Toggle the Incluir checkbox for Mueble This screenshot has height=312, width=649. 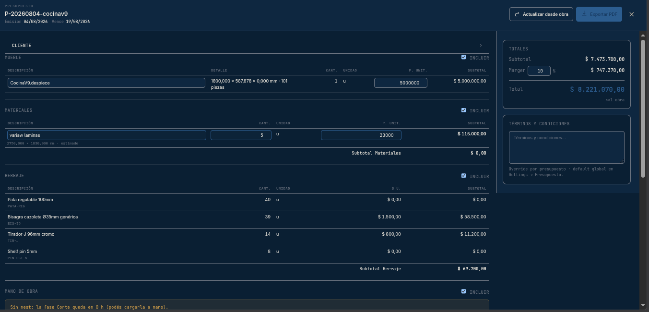pos(463,57)
